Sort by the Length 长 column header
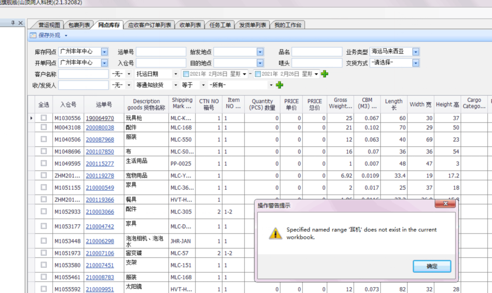The width and height of the screenshot is (492, 293). [394, 104]
